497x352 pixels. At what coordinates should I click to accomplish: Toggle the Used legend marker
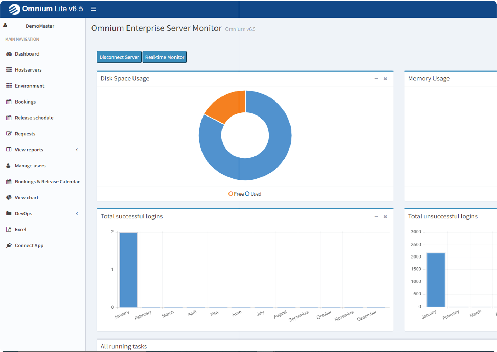point(247,194)
